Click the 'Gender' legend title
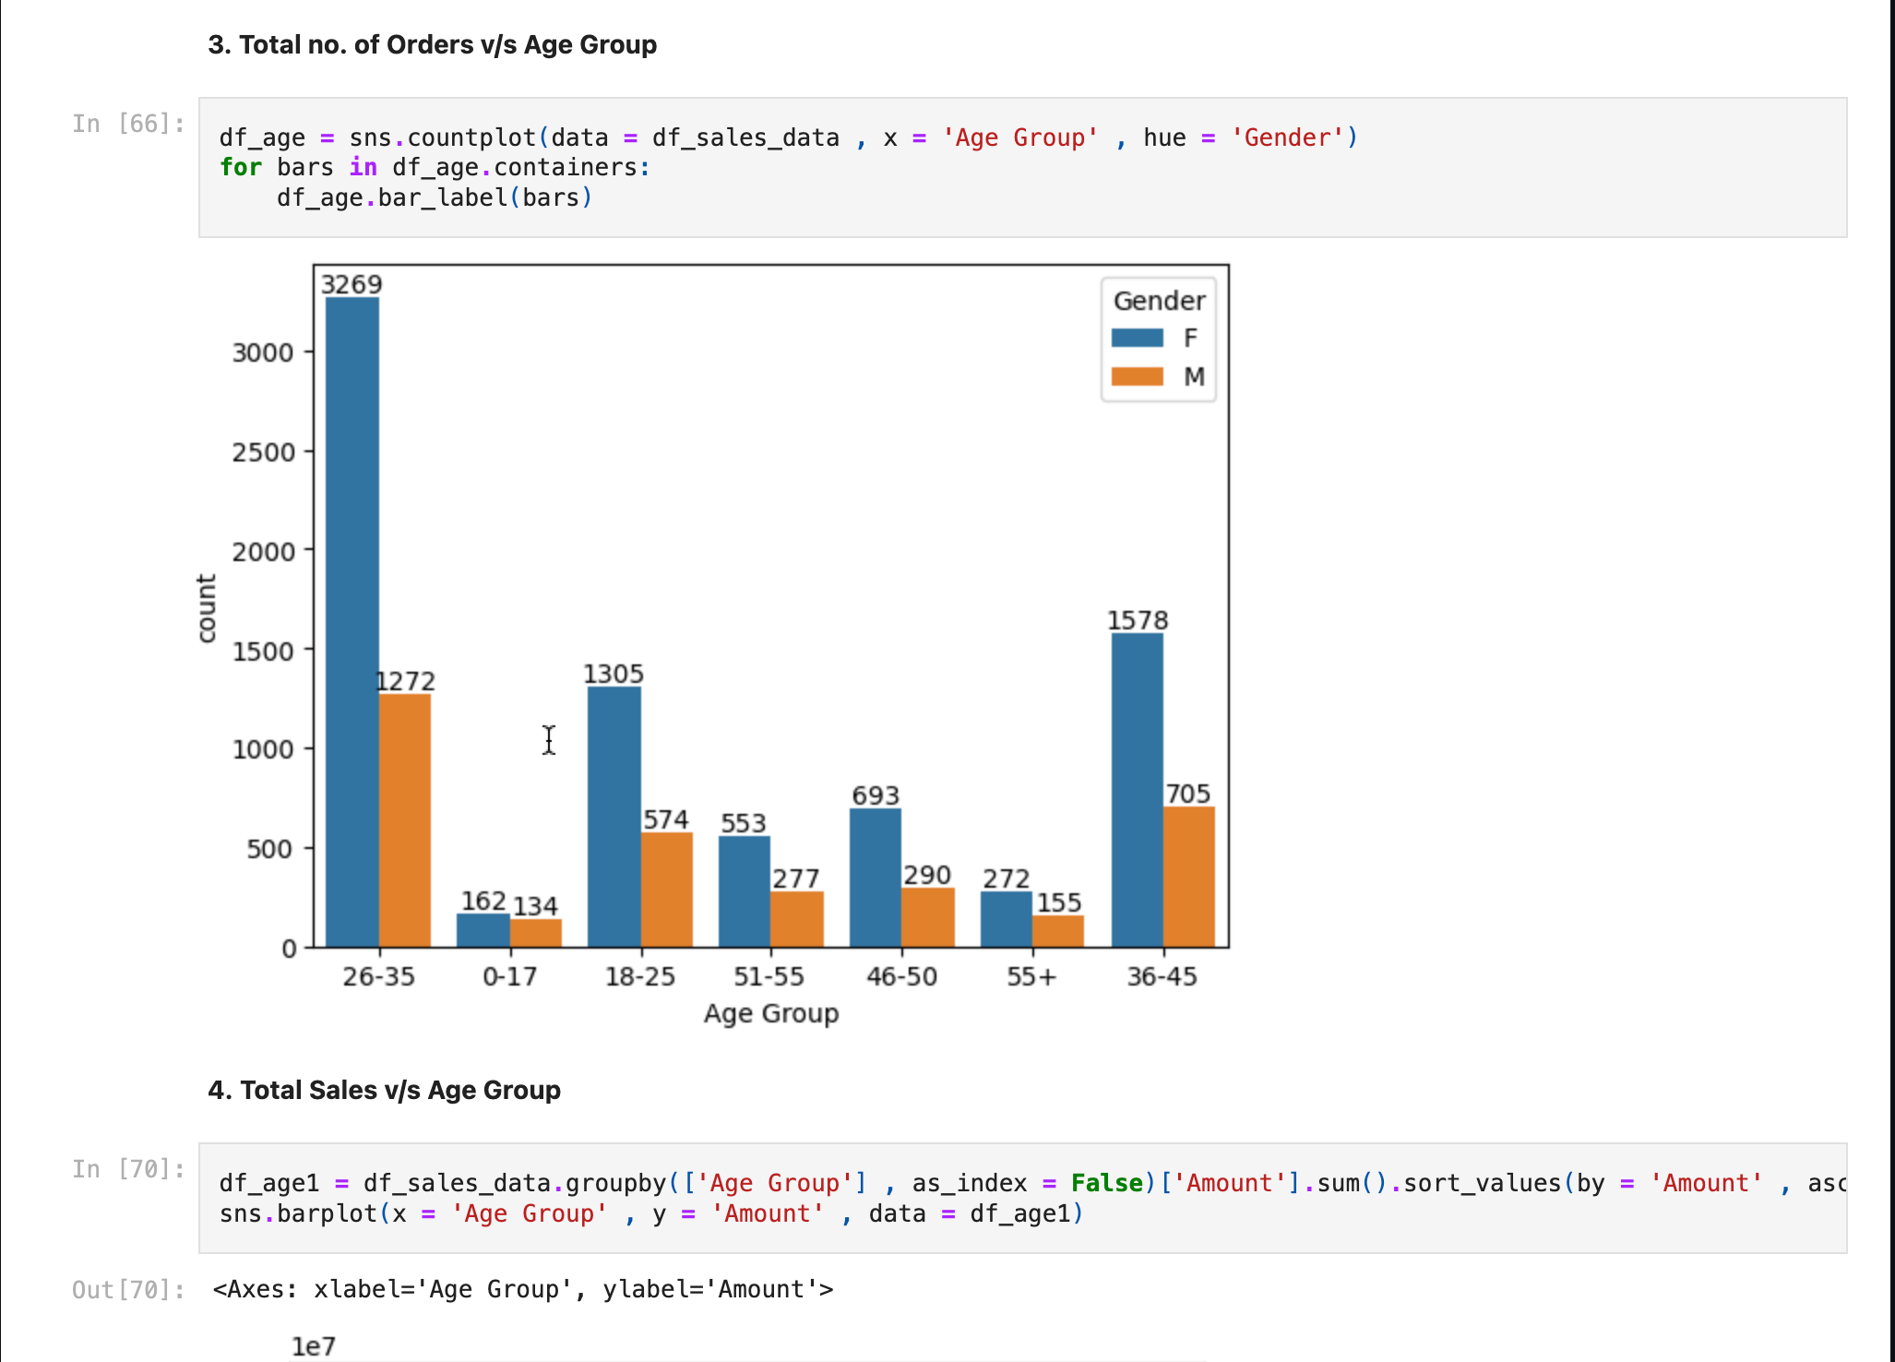The width and height of the screenshot is (1895, 1362). coord(1159,301)
